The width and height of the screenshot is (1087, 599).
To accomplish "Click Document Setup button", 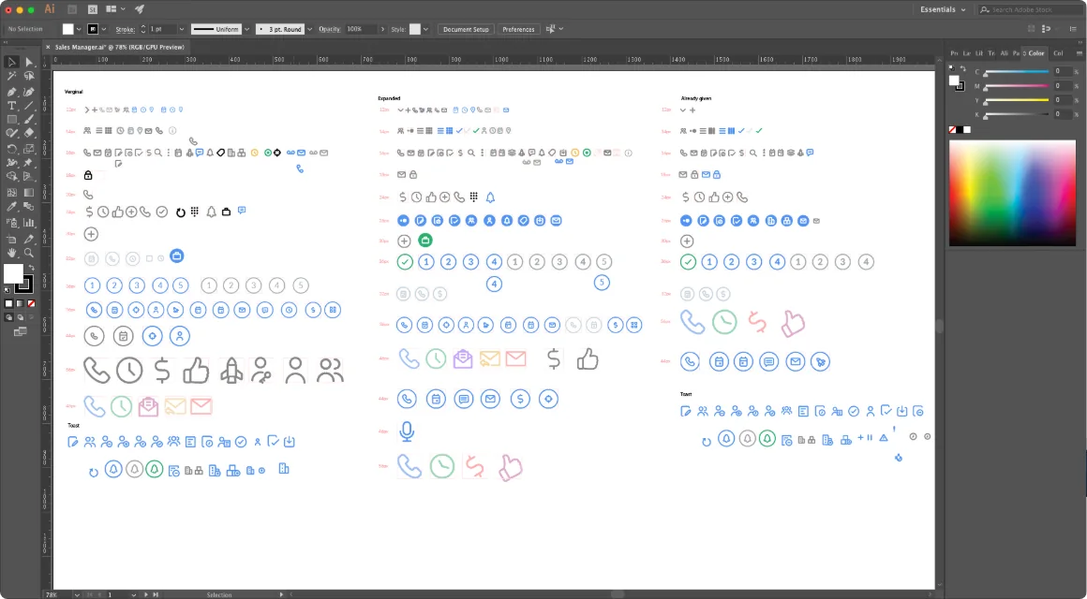I will click(466, 29).
